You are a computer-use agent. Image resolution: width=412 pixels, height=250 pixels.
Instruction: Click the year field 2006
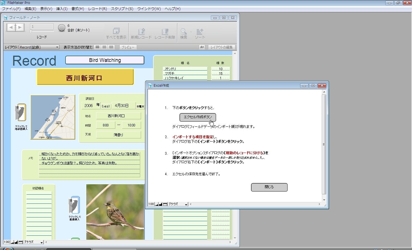click(88, 106)
